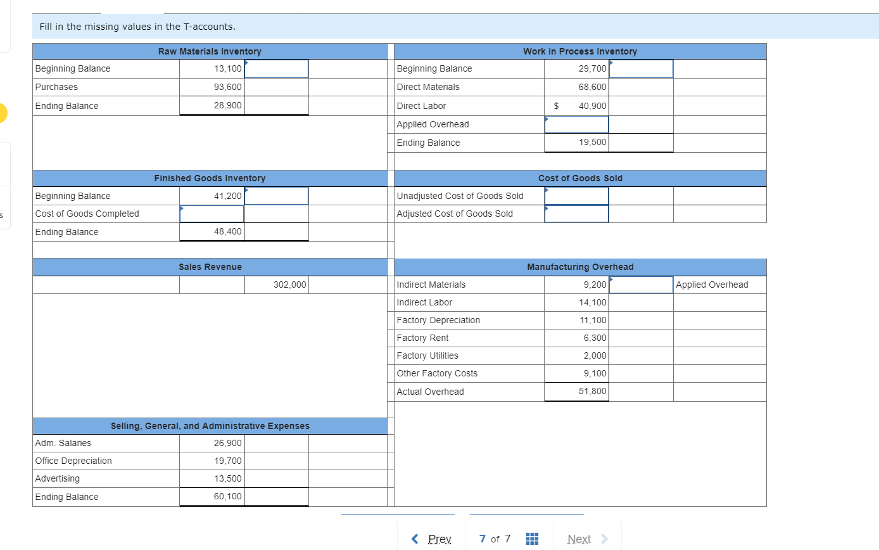Click the Factory Utilities label
The image size is (879, 550).
(x=427, y=355)
